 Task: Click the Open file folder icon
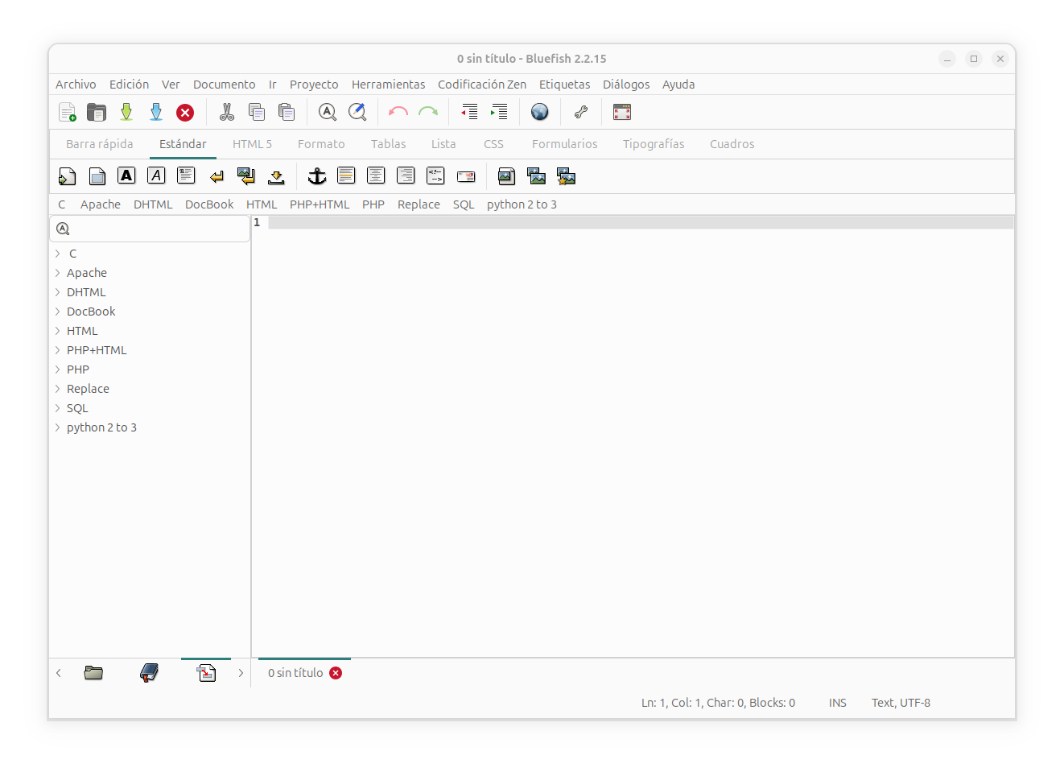pyautogui.click(x=97, y=112)
